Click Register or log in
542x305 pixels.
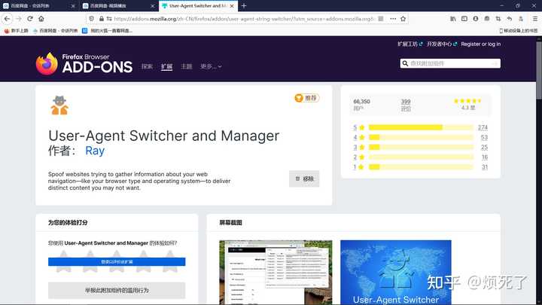point(480,44)
